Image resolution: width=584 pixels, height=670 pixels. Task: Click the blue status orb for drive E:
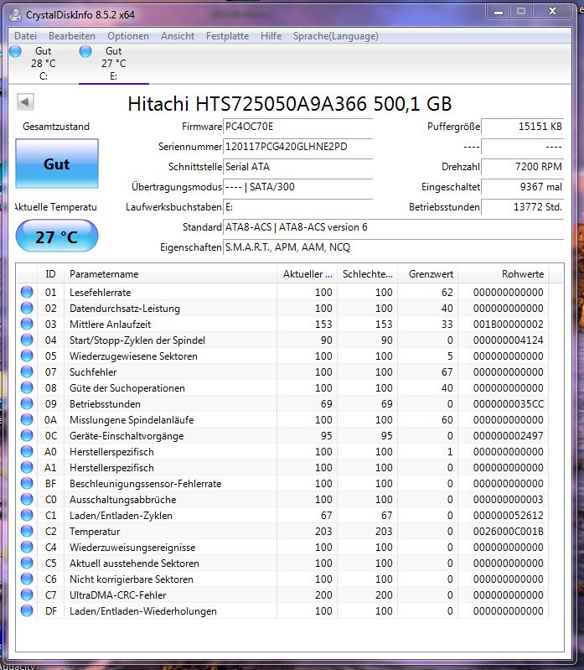click(85, 51)
